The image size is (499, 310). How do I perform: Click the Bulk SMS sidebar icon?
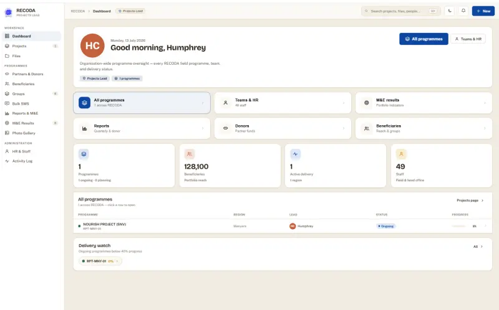tap(7, 103)
